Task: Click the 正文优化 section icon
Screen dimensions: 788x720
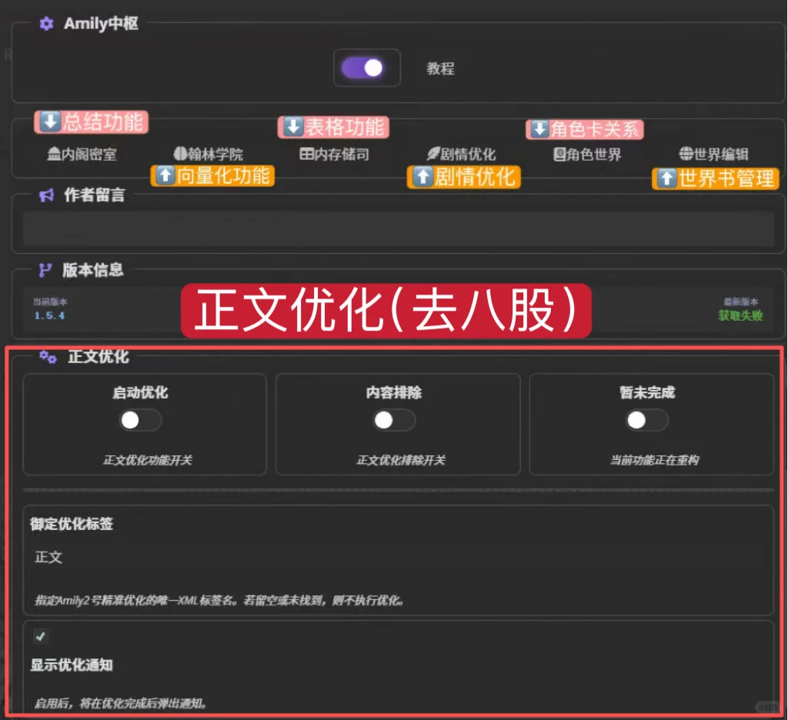Action: pos(48,356)
